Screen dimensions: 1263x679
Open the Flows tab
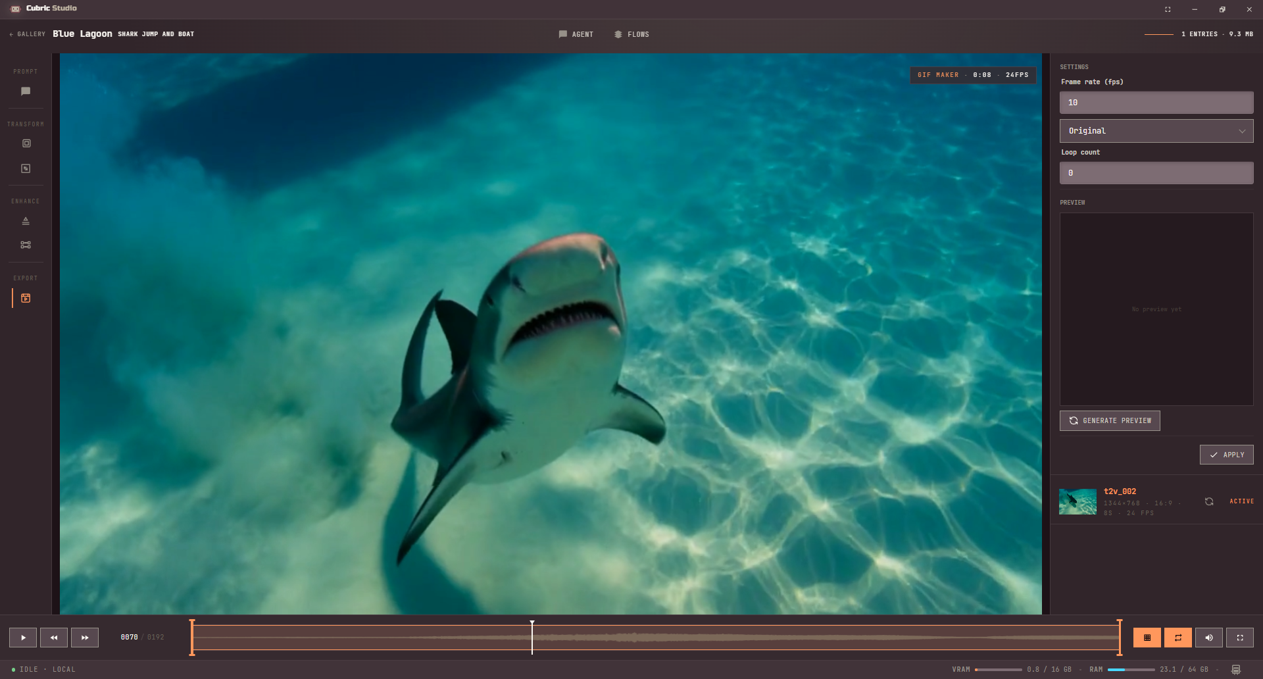point(631,34)
